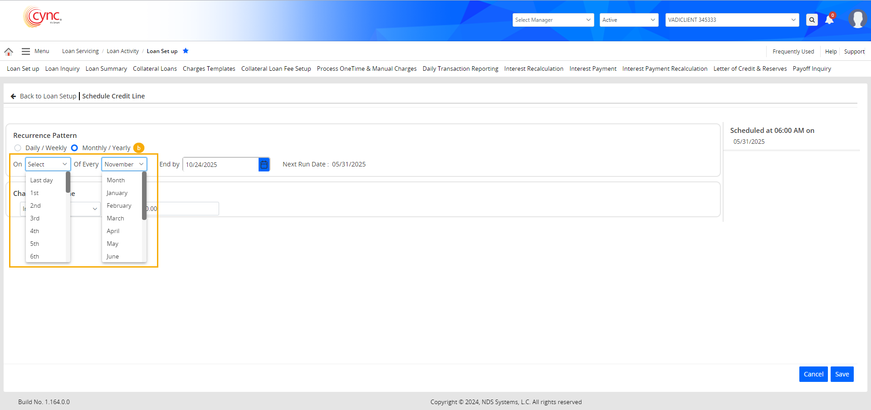The image size is (871, 410).
Task: Open the user profile avatar
Action: click(857, 19)
